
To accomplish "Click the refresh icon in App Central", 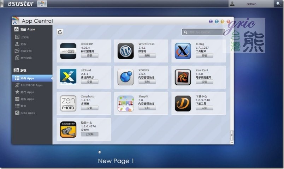I will click(60, 32).
